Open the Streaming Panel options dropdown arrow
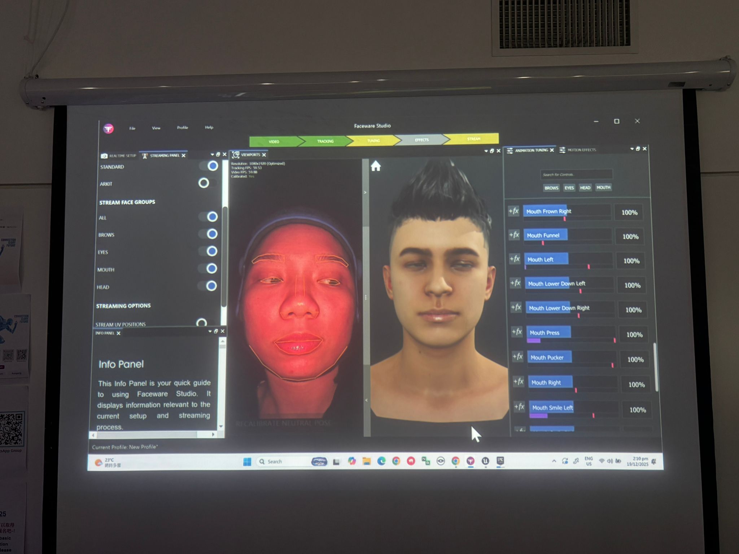The height and width of the screenshot is (554, 739). 212,154
